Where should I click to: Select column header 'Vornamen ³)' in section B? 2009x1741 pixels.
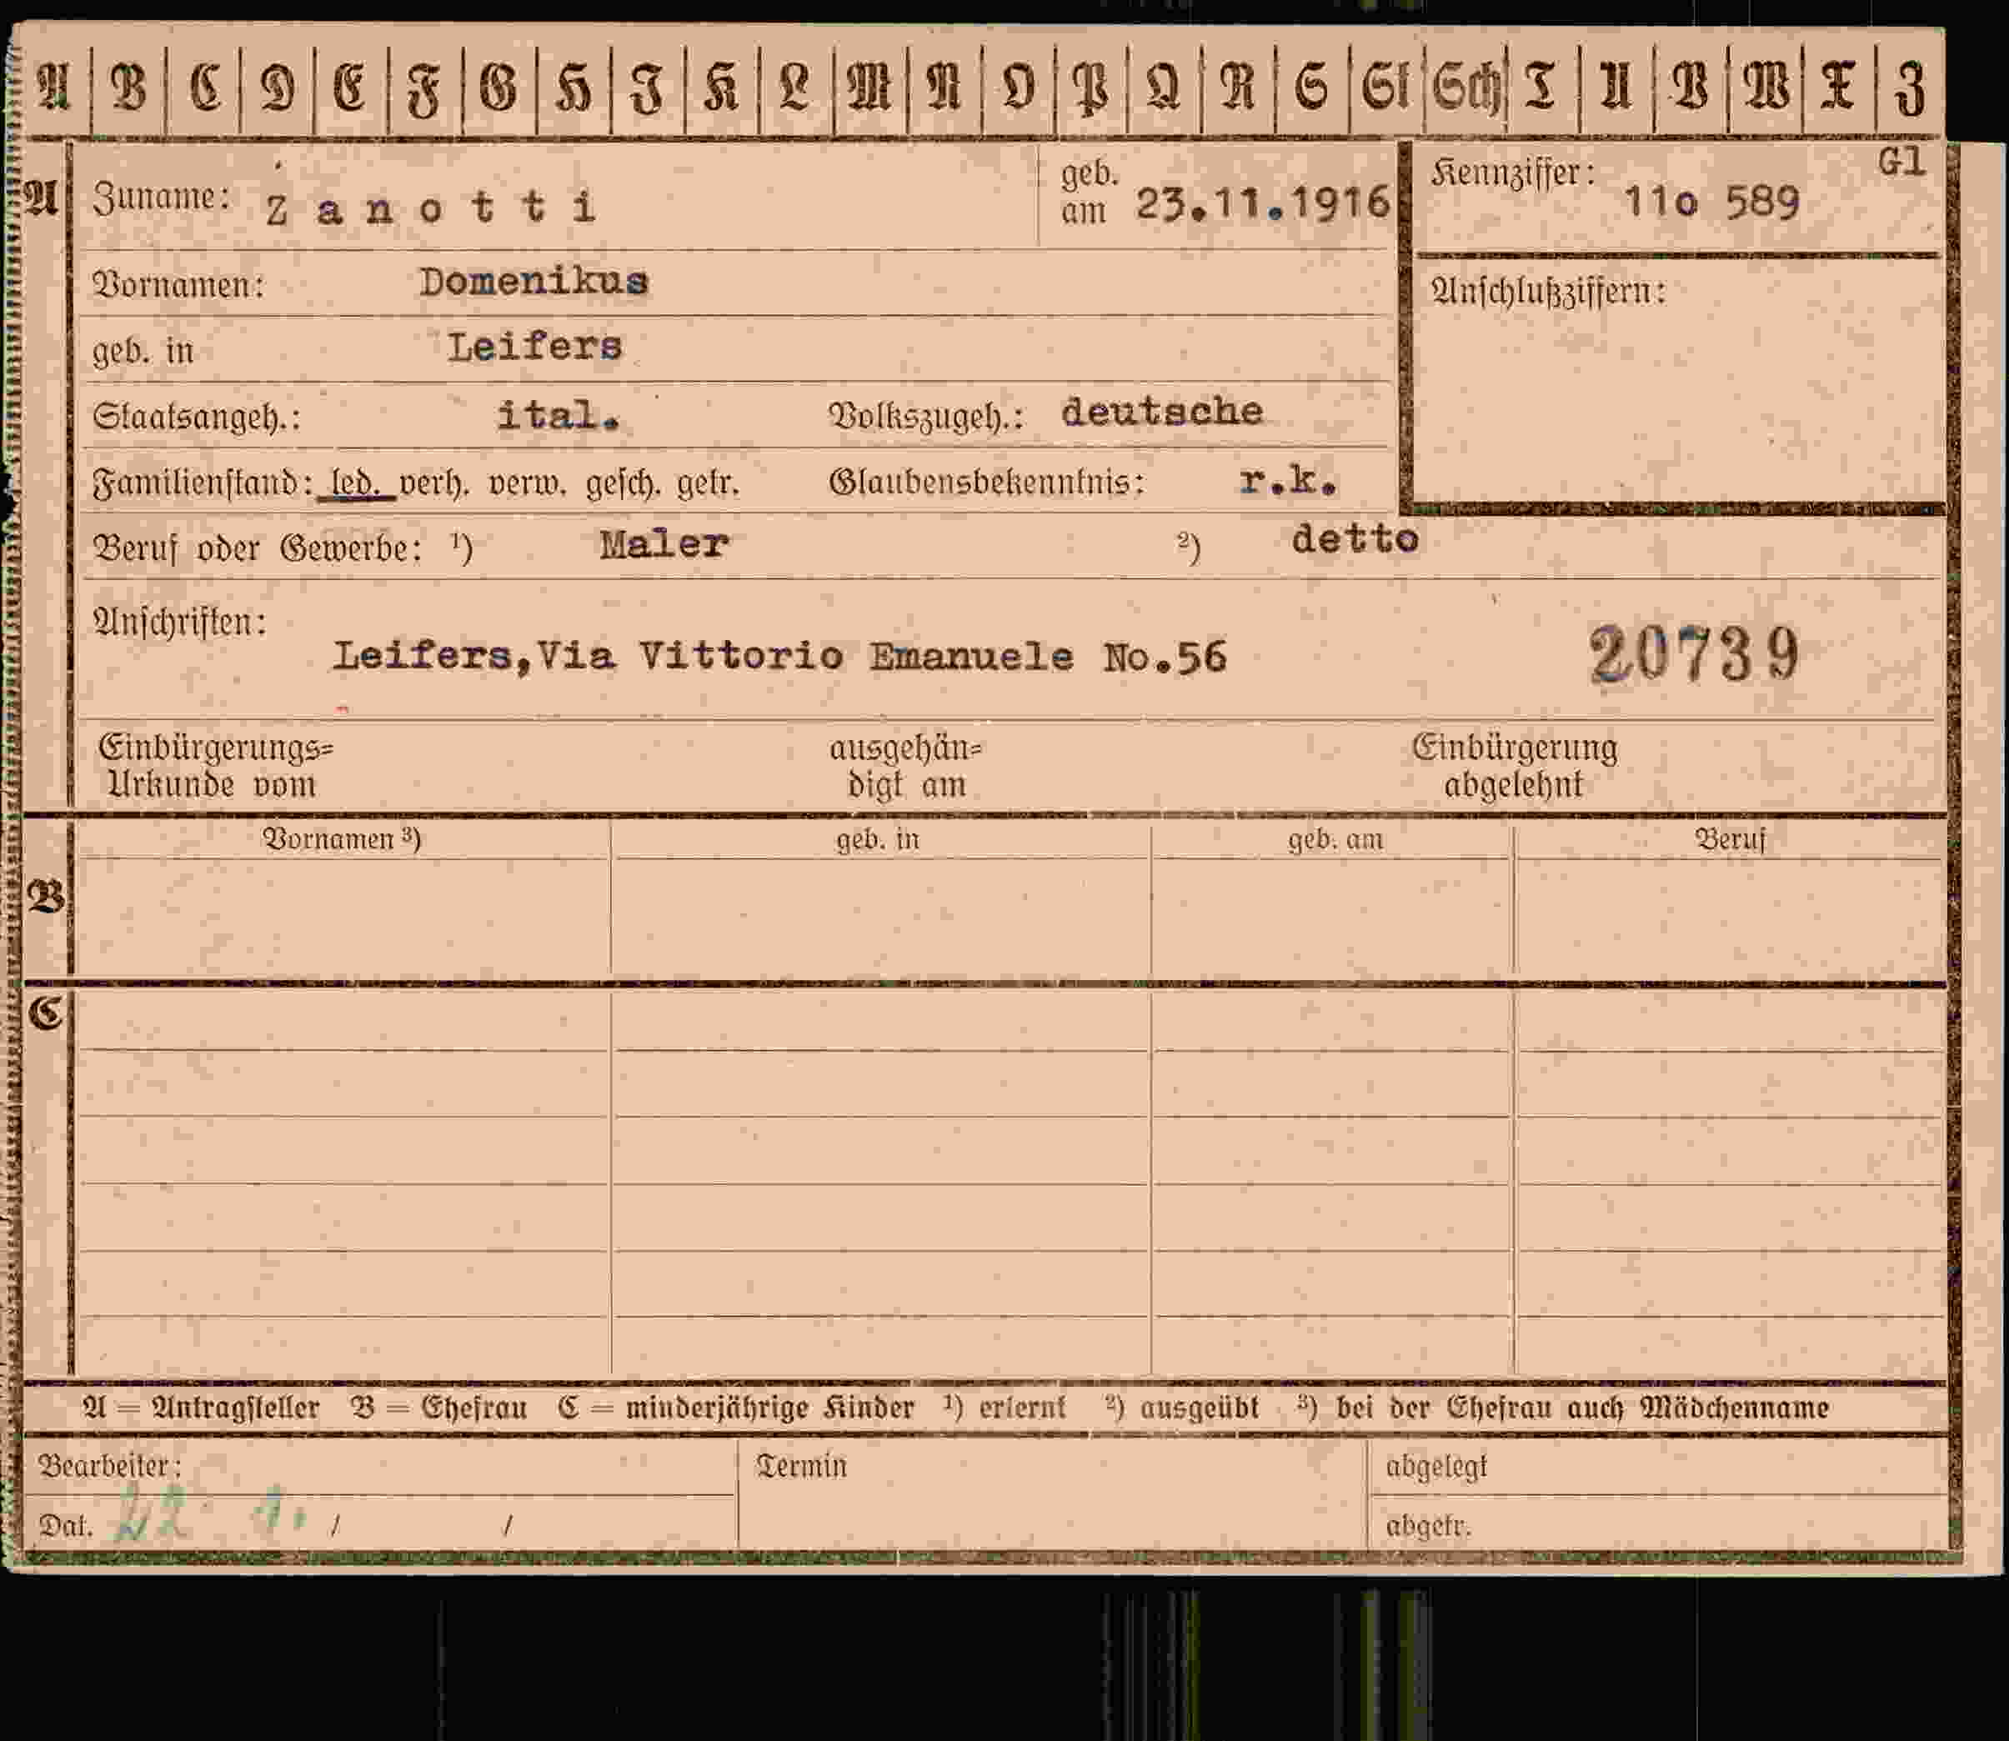(341, 838)
